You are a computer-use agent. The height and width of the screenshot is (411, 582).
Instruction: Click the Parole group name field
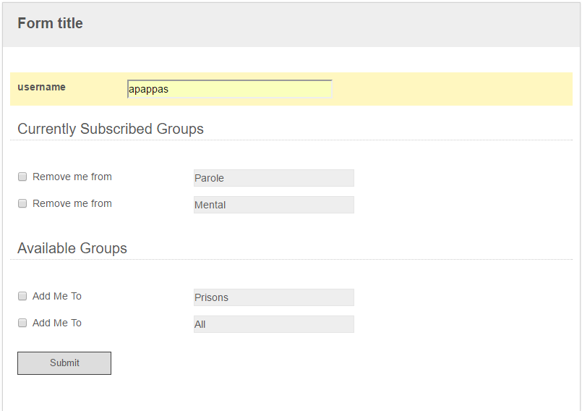point(274,178)
